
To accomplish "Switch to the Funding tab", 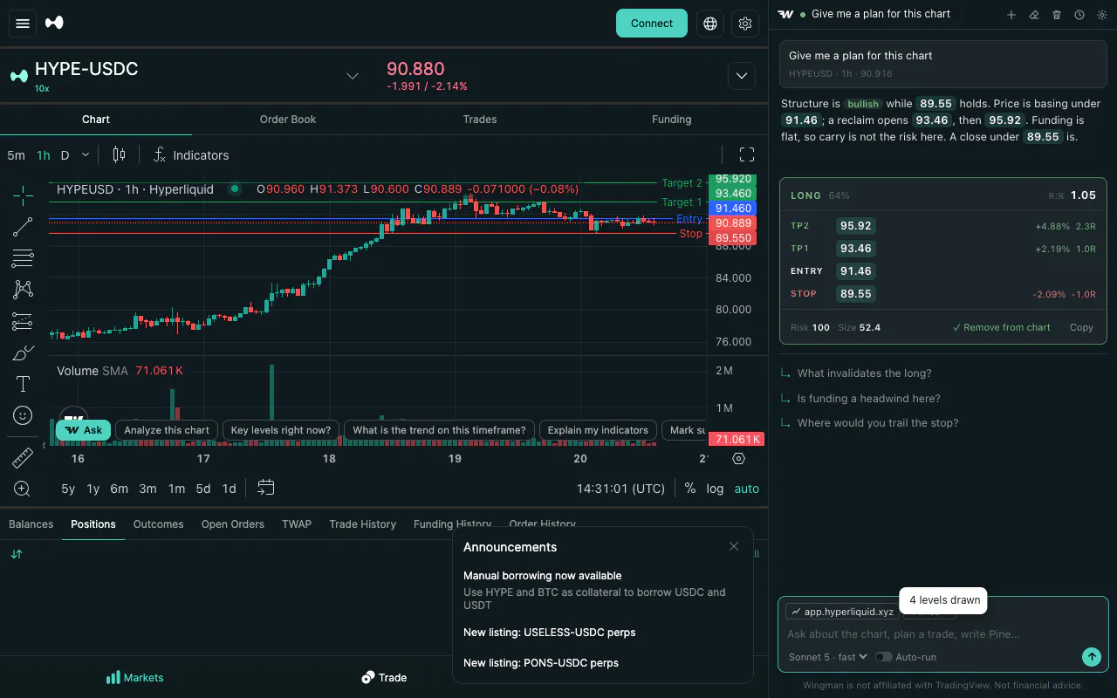I will coord(672,120).
